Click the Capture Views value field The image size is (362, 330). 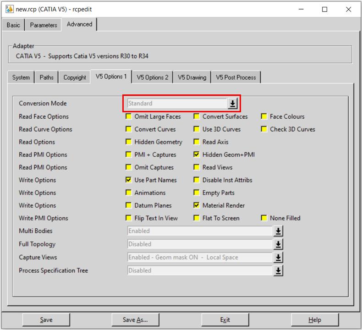[200, 257]
